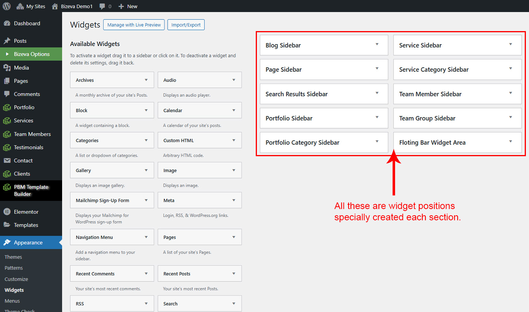529x312 pixels.
Task: Click the Import/Export button
Action: pyautogui.click(x=186, y=25)
